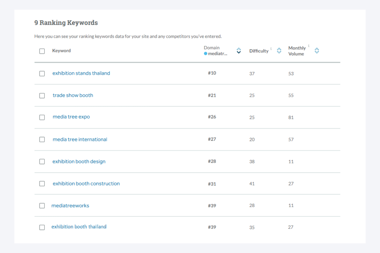The width and height of the screenshot is (380, 253).
Task: Click difficulty value 38
Action: coord(252,162)
